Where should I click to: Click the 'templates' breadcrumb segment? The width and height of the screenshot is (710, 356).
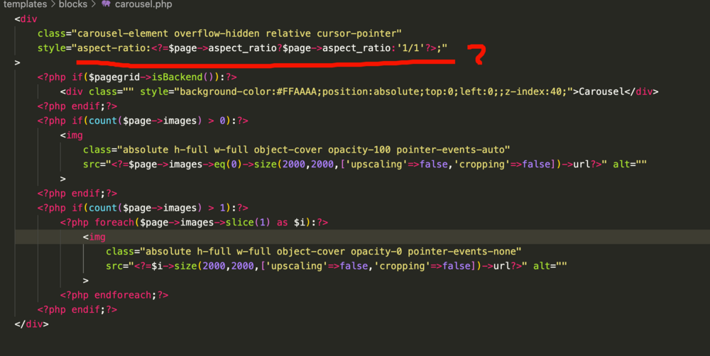(x=25, y=4)
